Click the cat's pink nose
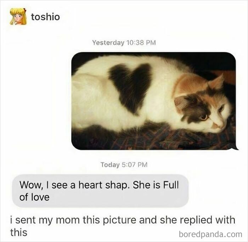 coord(215,126)
